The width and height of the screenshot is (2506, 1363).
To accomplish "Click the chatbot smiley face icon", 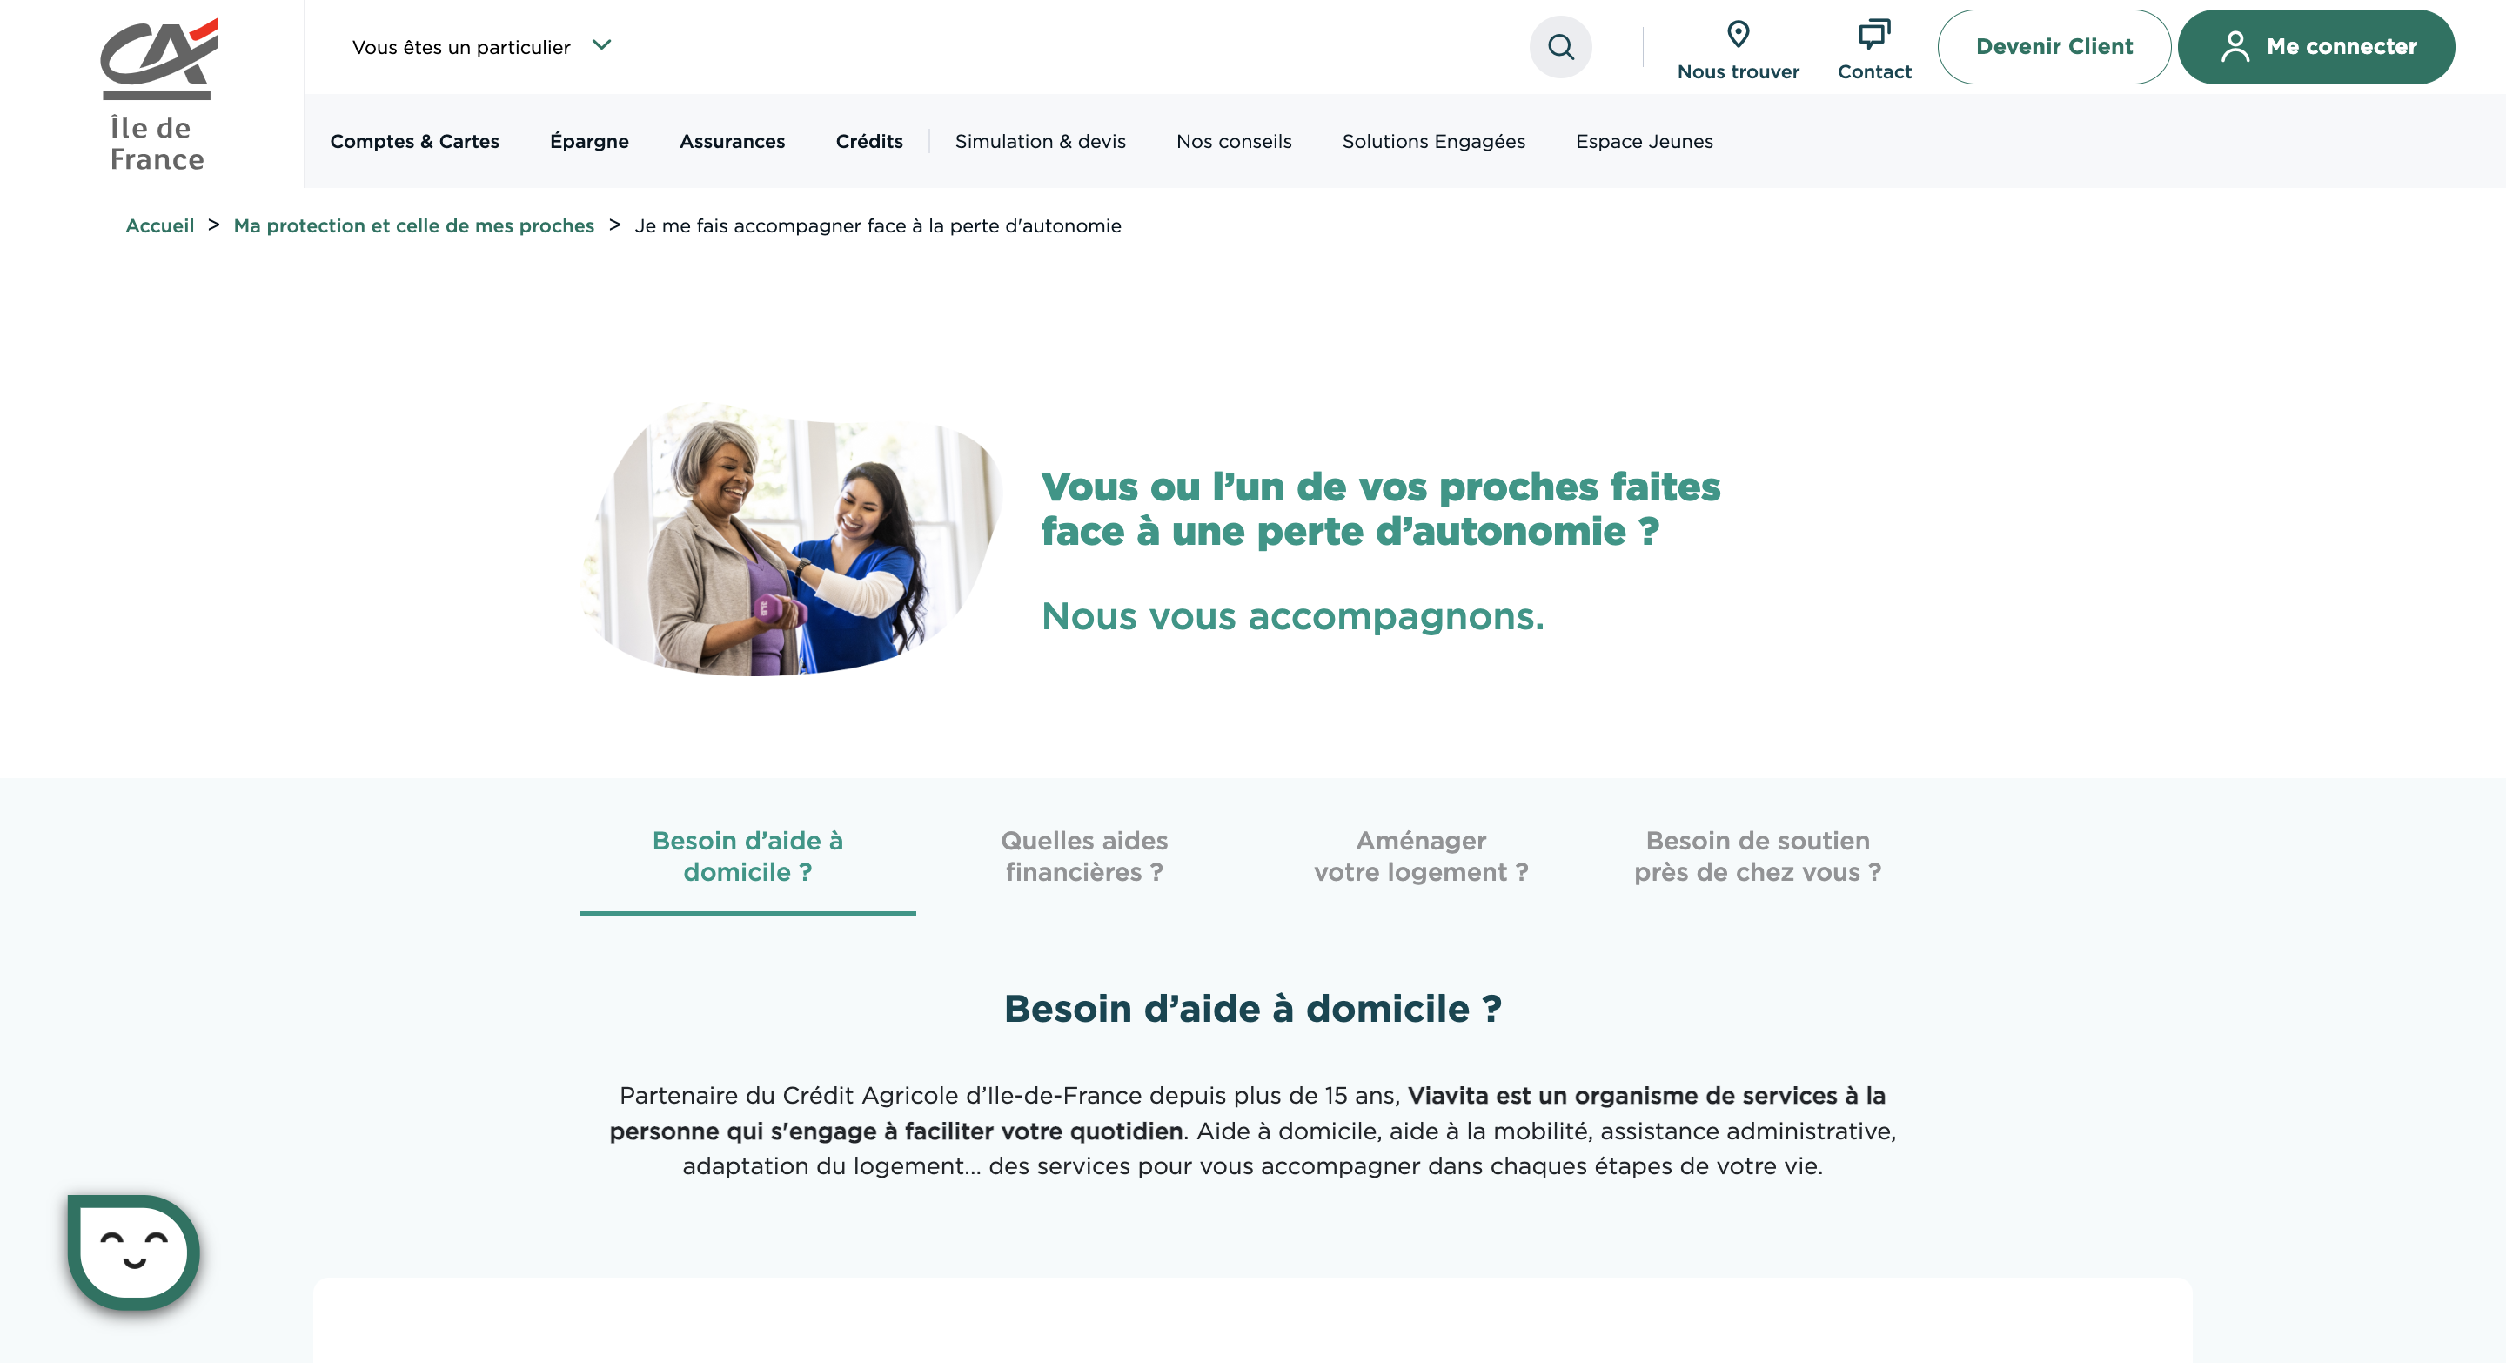I will (131, 1251).
